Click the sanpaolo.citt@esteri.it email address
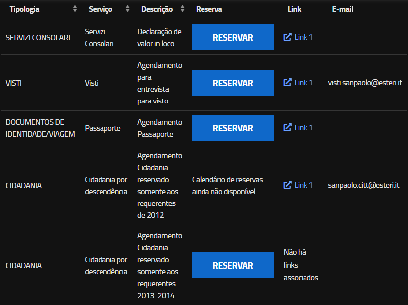Viewport: 408px width, 305px height. coord(364,185)
